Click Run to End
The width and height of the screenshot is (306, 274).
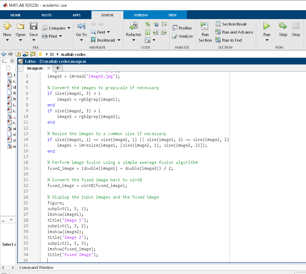click(x=229, y=40)
